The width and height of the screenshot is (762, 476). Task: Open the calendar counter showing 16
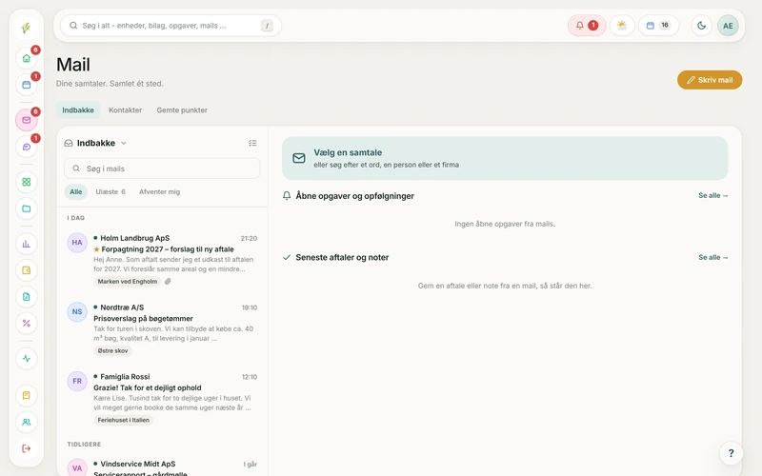click(658, 26)
